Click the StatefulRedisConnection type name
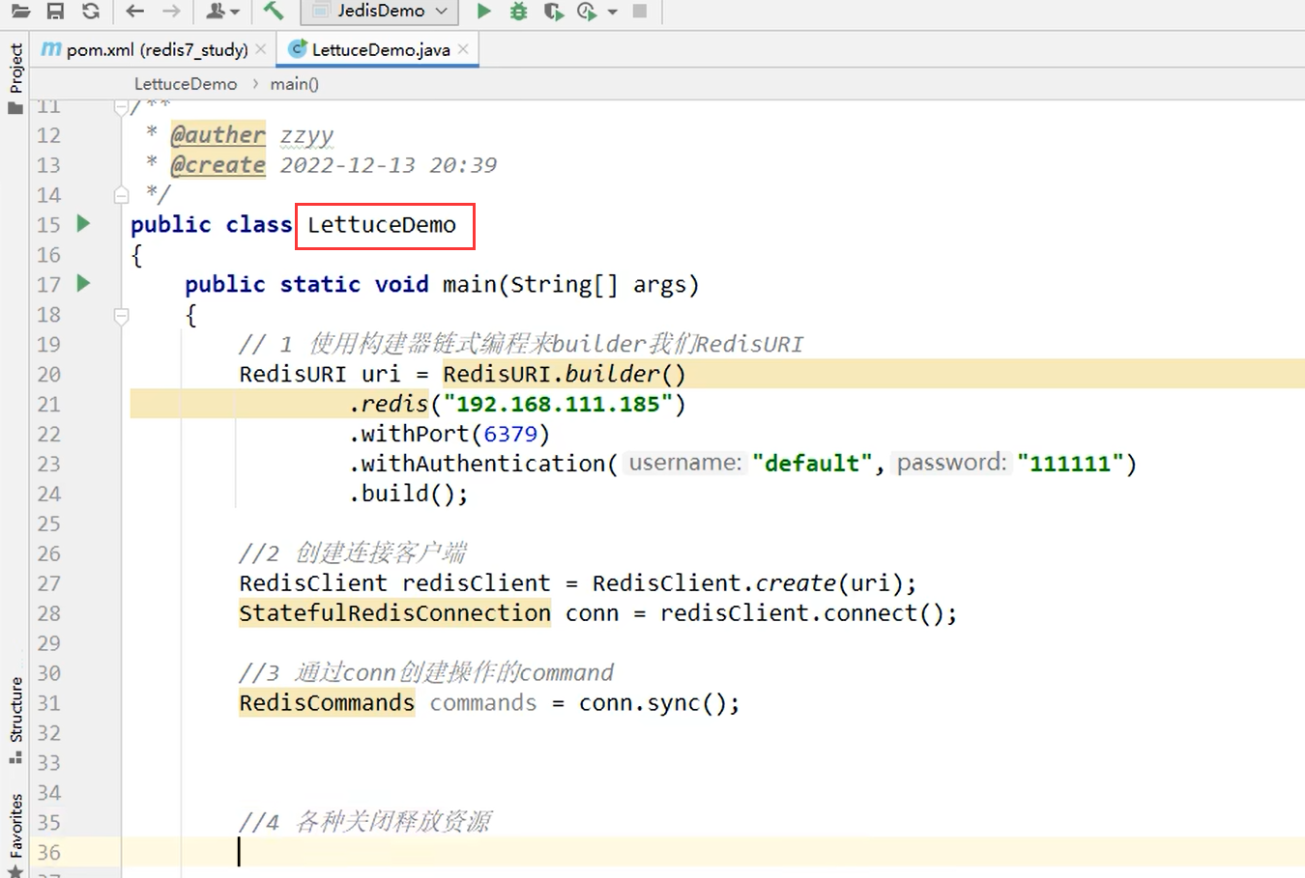Image resolution: width=1305 pixels, height=878 pixels. [x=395, y=613]
